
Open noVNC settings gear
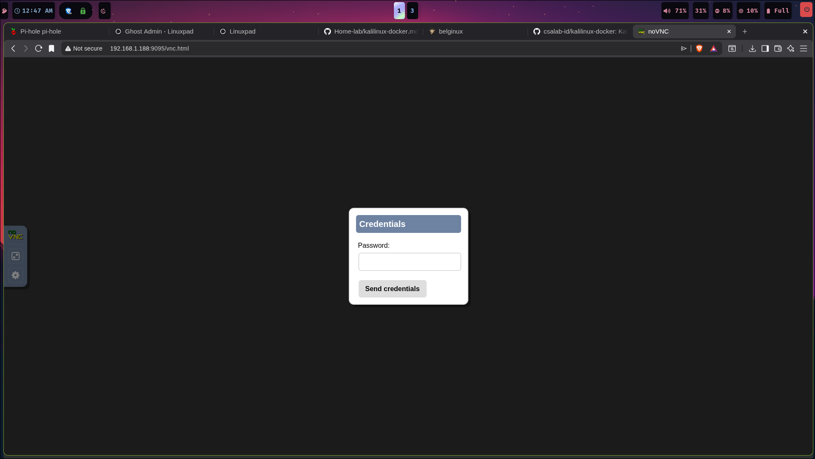(16, 275)
